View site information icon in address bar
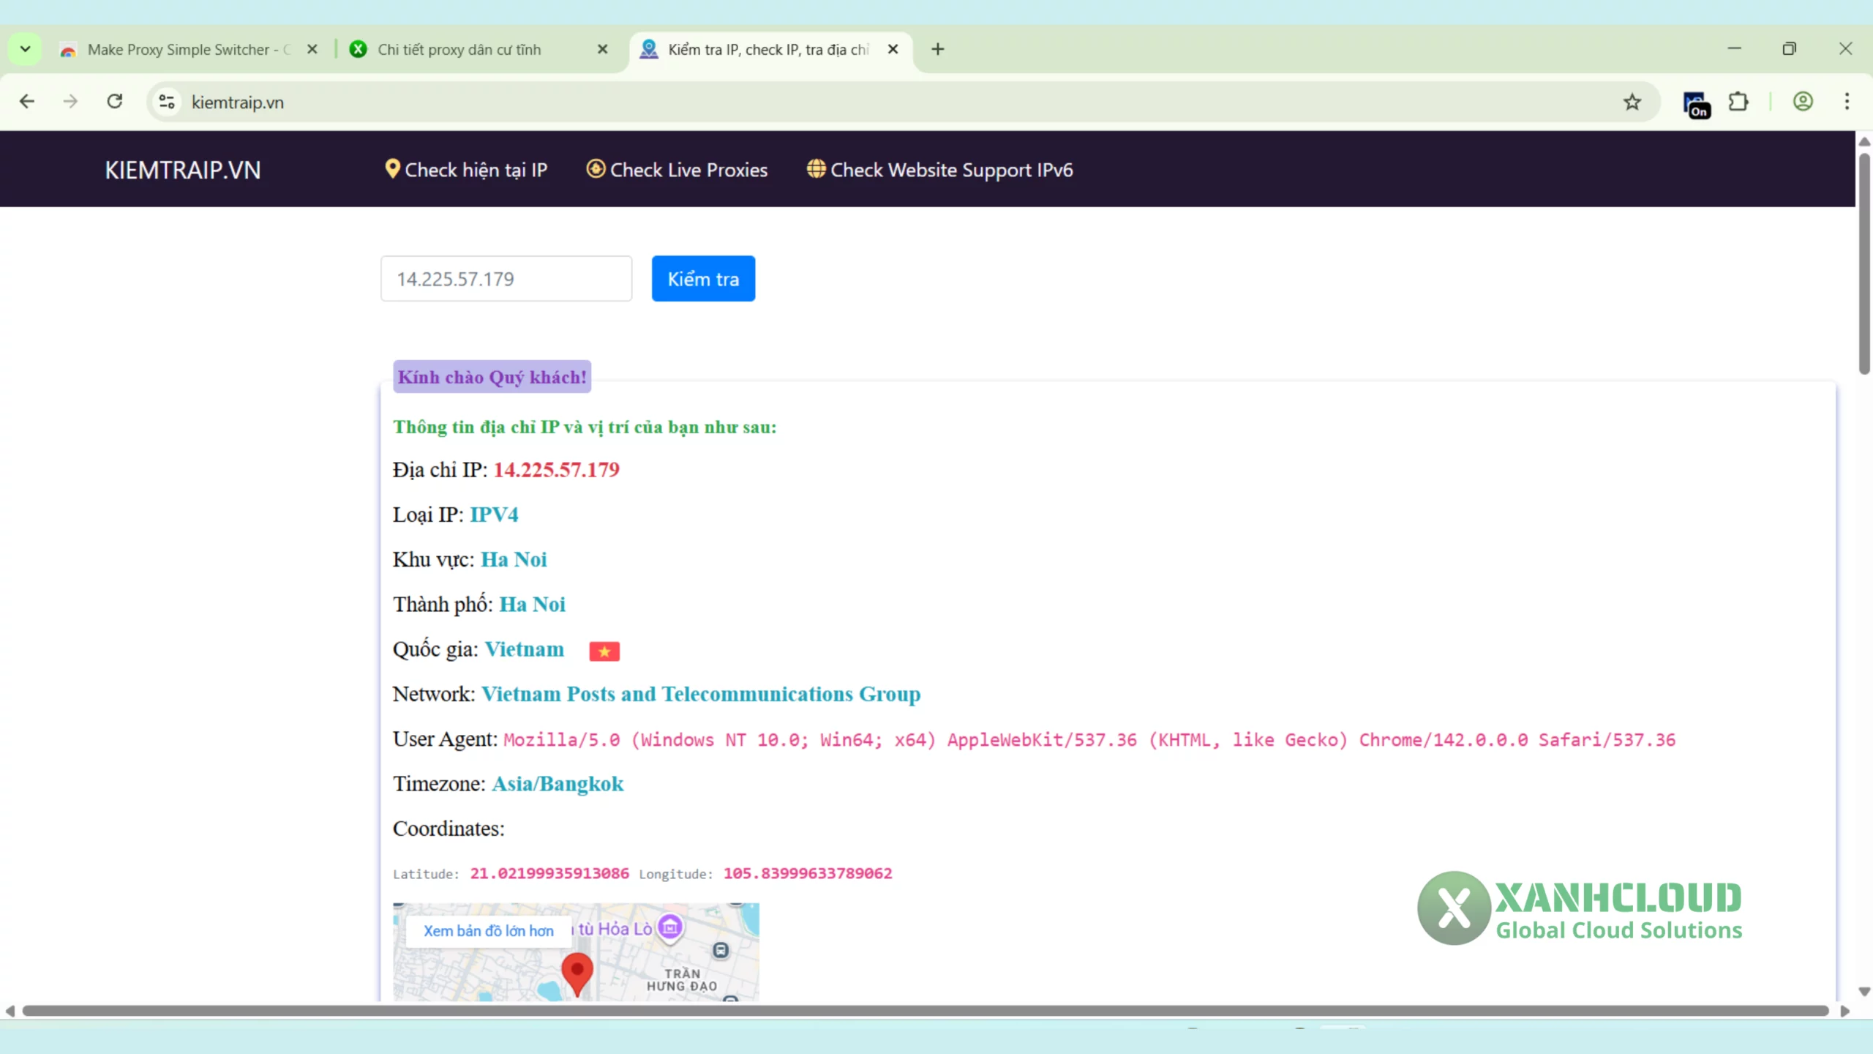Screen dimensions: 1873x1054 [167, 102]
